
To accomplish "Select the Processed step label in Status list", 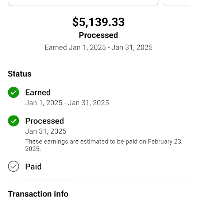I will click(45, 121).
